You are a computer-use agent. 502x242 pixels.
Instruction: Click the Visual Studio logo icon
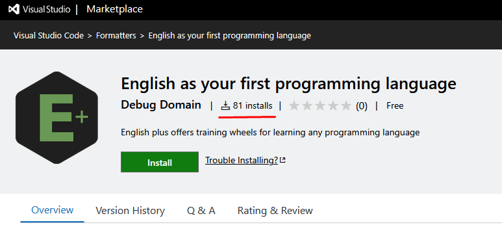click(14, 10)
